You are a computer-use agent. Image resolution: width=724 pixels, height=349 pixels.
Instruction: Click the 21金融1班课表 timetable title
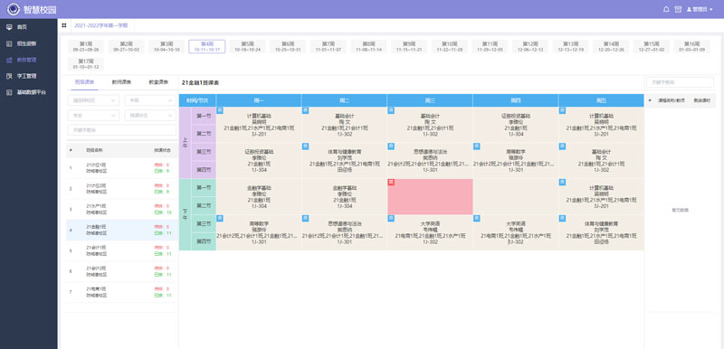tap(200, 83)
